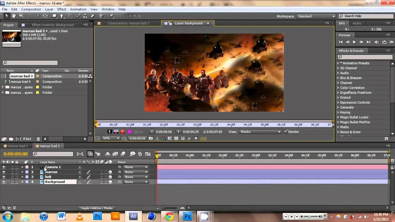Screen dimensions: 395x222
Task: Click the Reset Exposure aperture icon
Action: [x=196, y=138]
